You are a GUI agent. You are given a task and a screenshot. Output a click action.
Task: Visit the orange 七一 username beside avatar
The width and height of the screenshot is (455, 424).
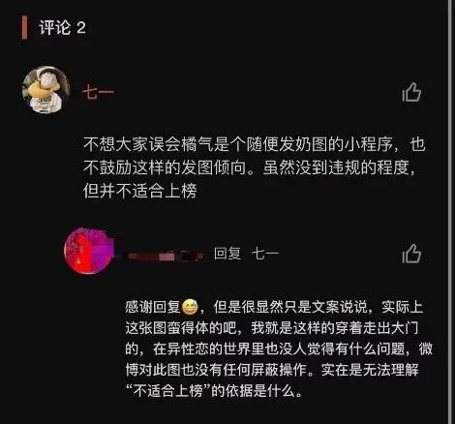(98, 93)
